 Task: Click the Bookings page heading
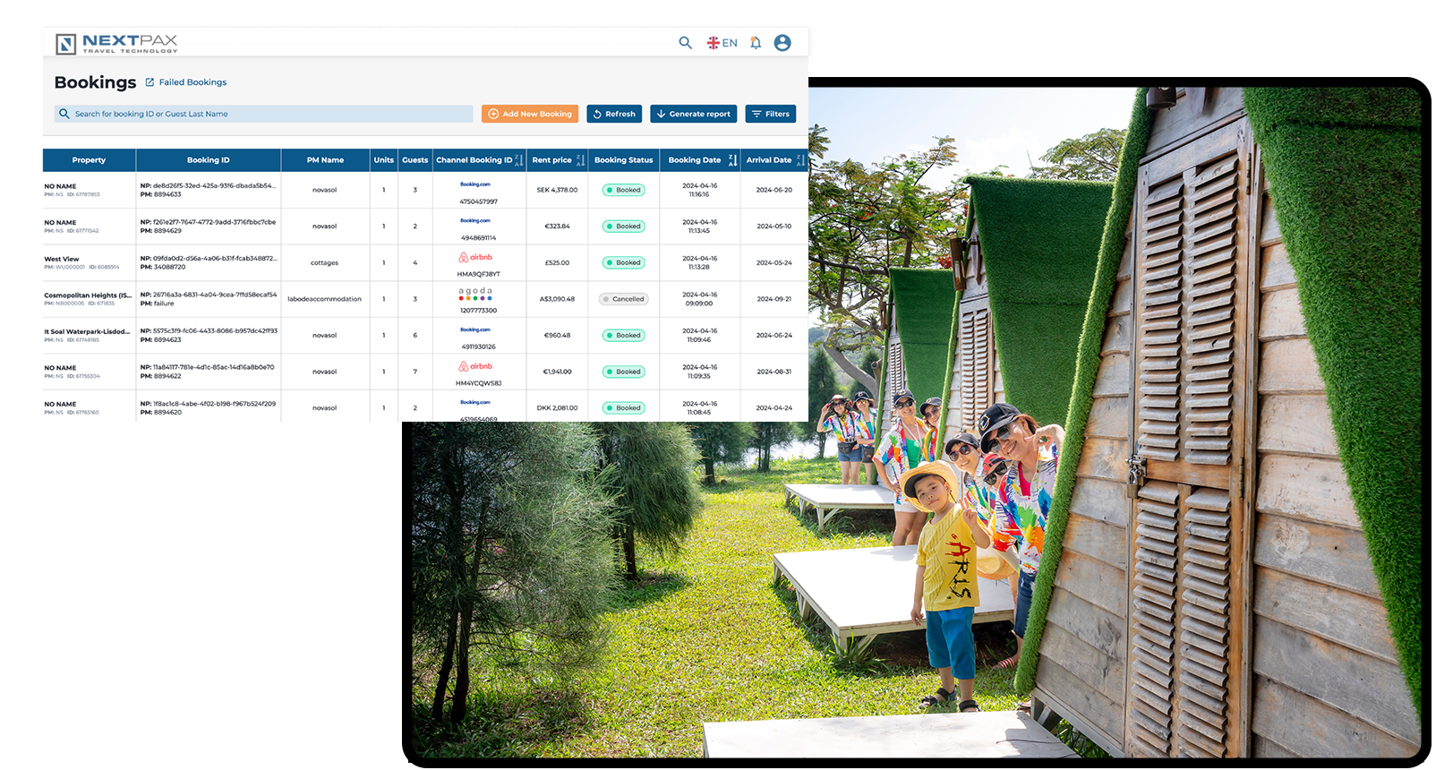95,82
